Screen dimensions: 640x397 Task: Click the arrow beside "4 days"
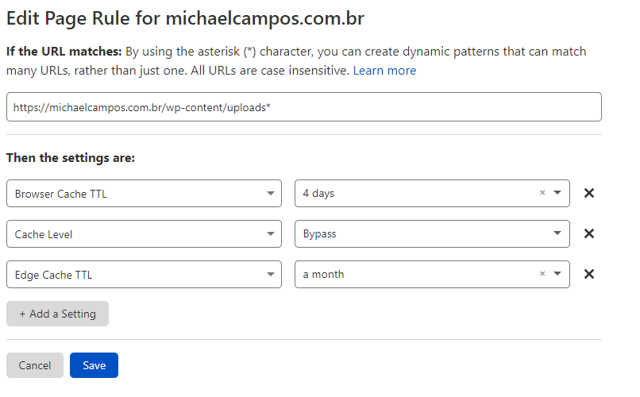point(557,193)
